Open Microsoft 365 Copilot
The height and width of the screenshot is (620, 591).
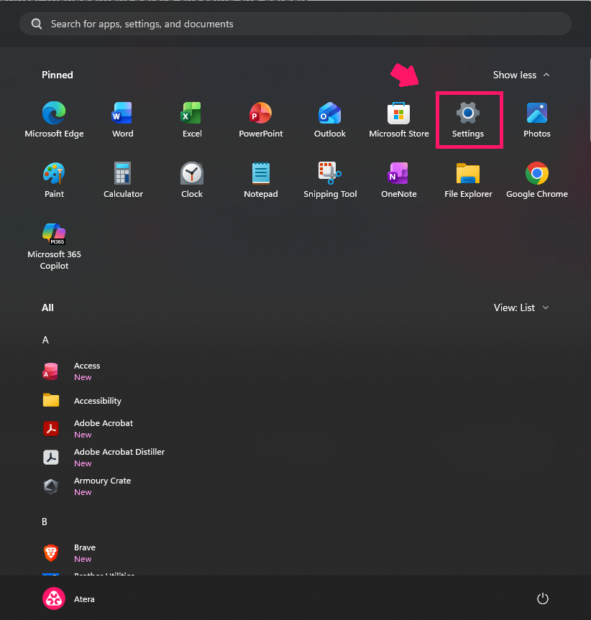click(x=54, y=246)
